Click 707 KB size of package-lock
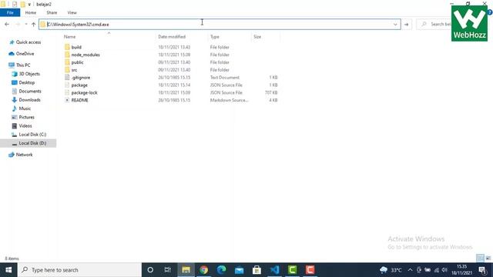The height and width of the screenshot is (277, 493). [271, 92]
